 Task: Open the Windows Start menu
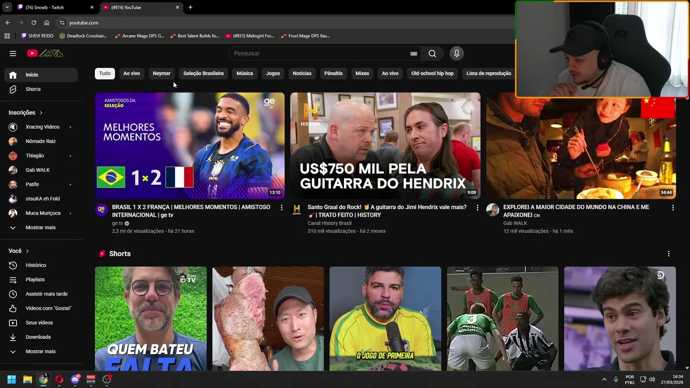(11, 379)
